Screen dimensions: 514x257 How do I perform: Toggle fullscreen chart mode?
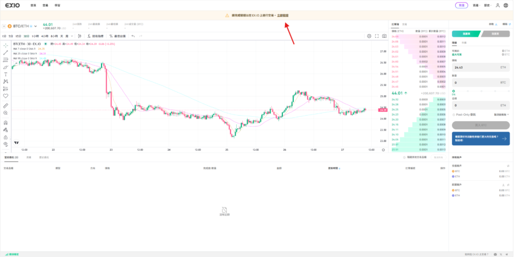(x=377, y=36)
